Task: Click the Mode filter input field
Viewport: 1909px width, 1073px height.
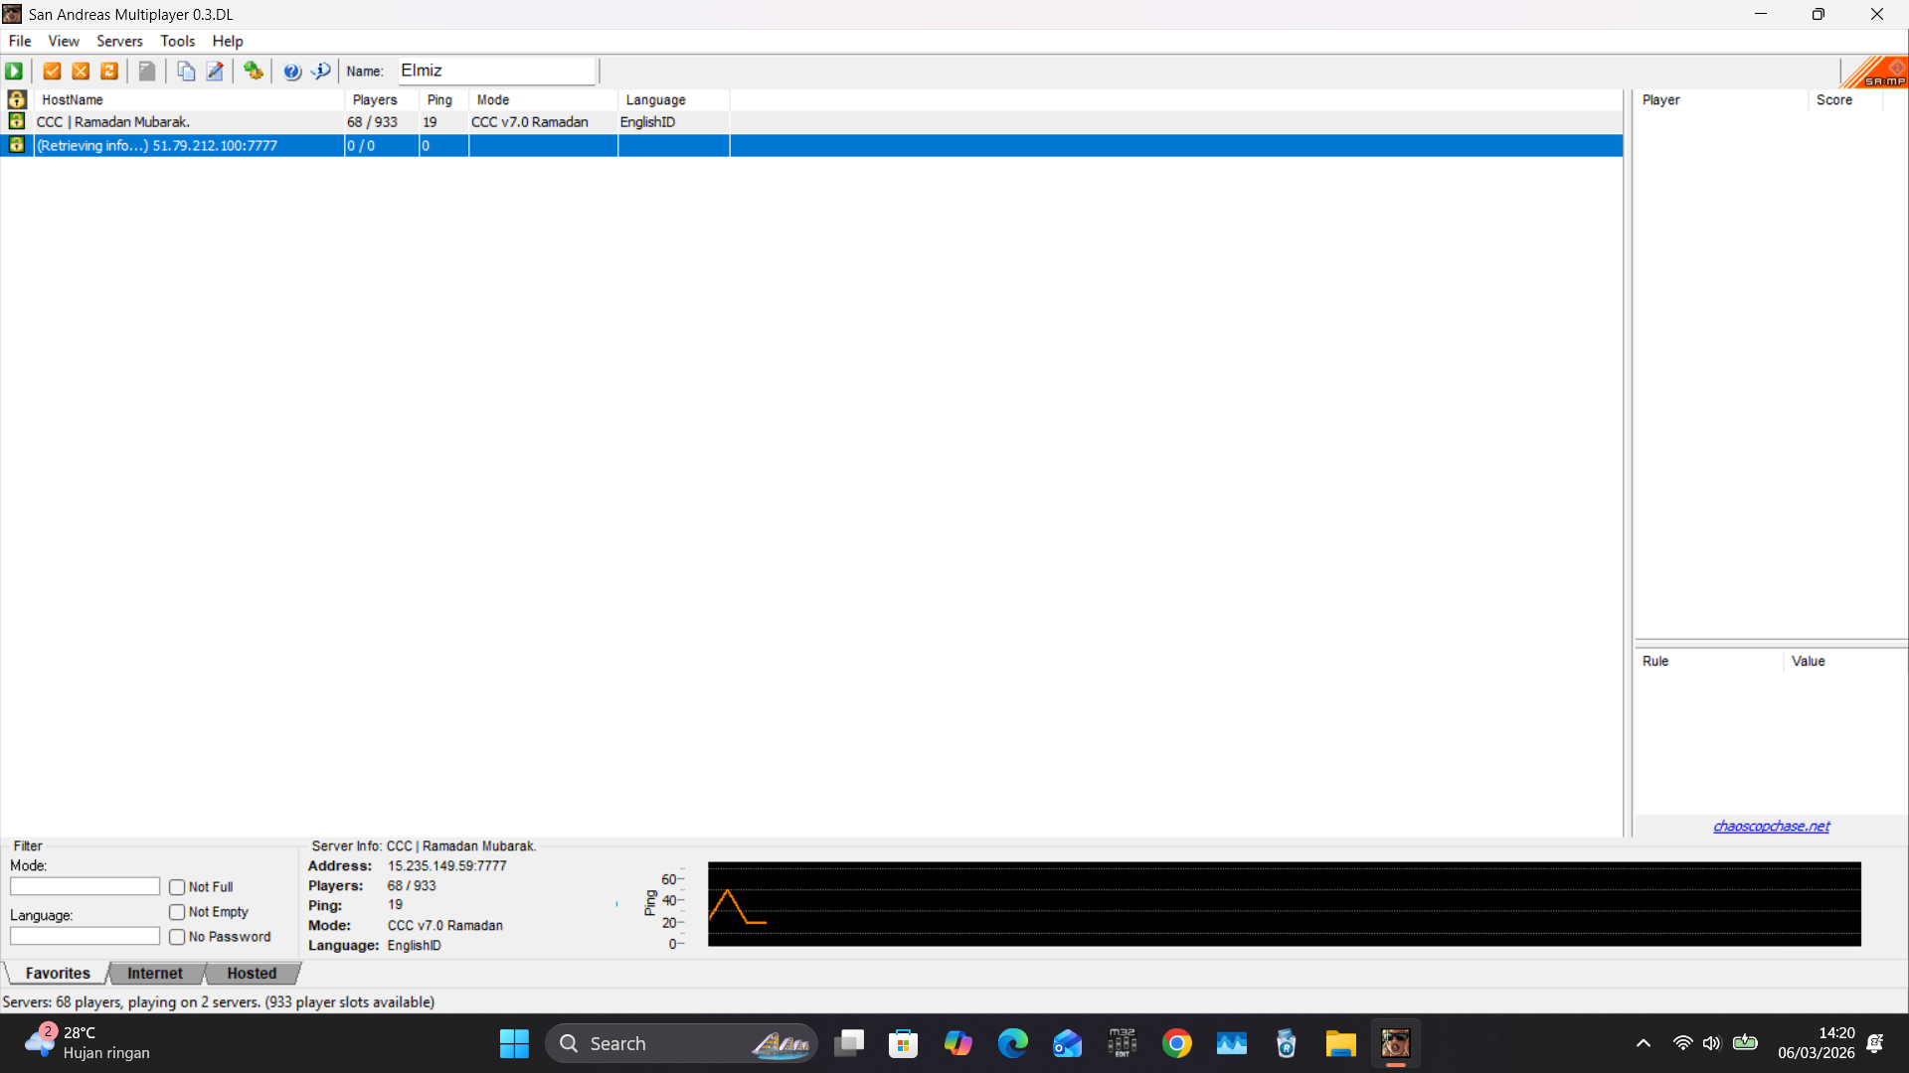Action: 85,886
